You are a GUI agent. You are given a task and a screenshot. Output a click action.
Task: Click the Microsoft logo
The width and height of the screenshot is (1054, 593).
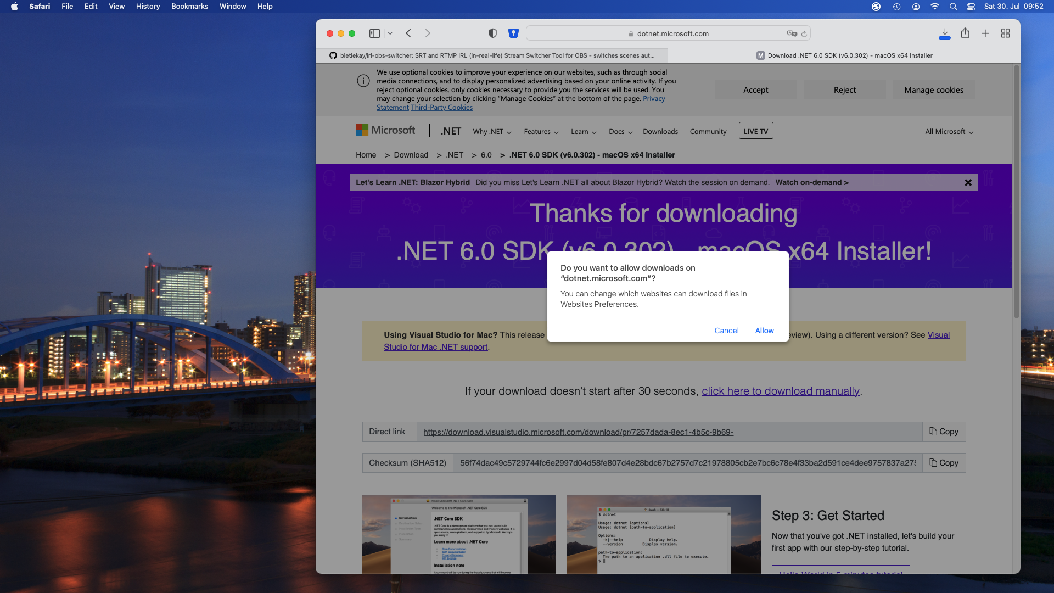385,130
